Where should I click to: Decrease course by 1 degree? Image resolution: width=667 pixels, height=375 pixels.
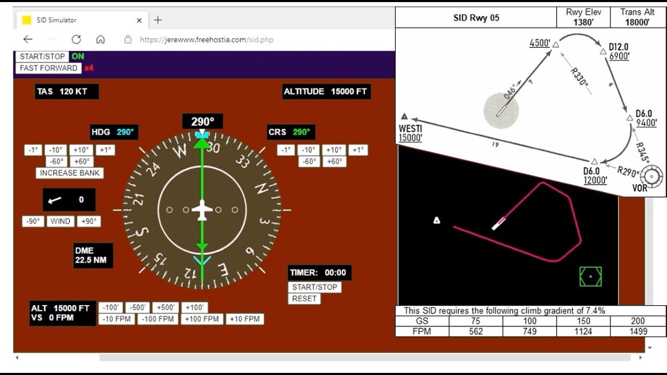[x=286, y=150]
